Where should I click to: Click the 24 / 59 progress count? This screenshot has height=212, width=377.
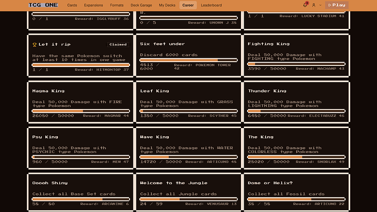click(x=151, y=204)
